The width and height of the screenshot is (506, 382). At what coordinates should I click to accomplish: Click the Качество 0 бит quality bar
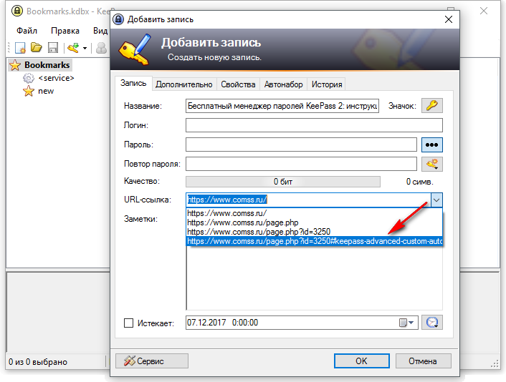283,182
